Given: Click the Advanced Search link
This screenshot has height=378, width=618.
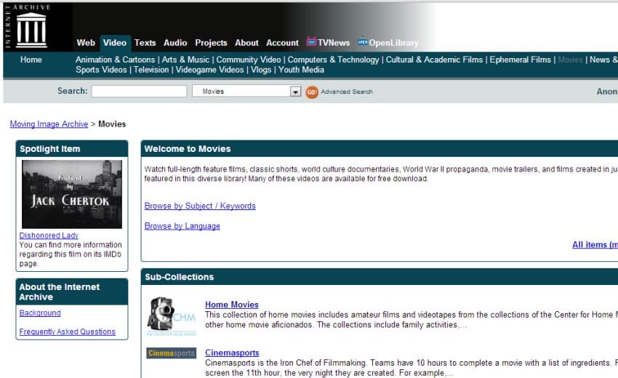Looking at the screenshot, I should [x=346, y=92].
